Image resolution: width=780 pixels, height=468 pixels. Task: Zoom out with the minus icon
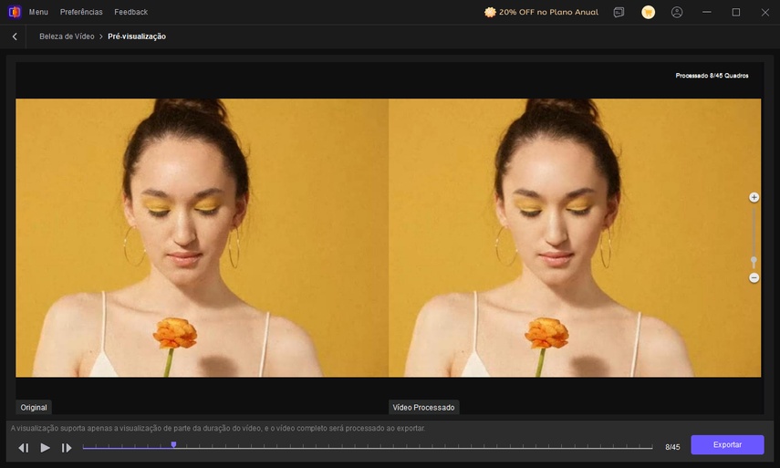click(754, 277)
